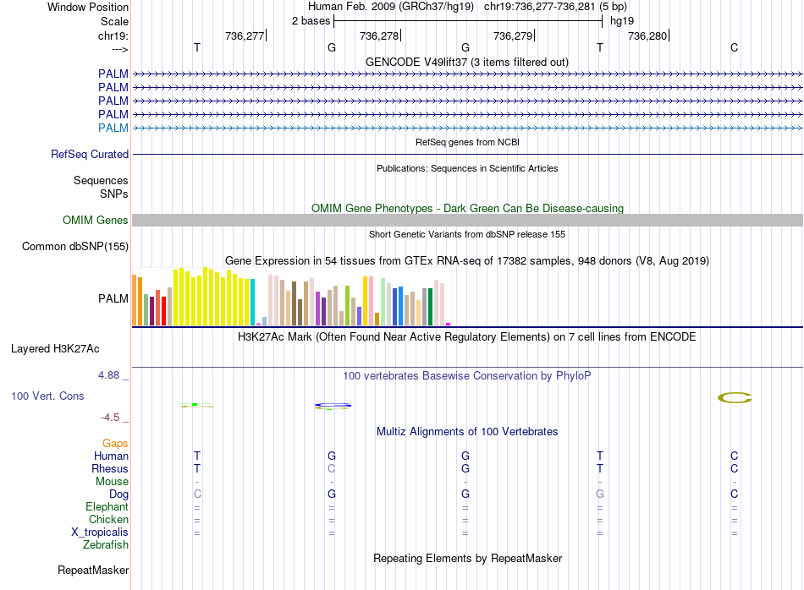
Task: Click 'Multiz Alignments of 100 Vertebrates' title
Action: 467,431
